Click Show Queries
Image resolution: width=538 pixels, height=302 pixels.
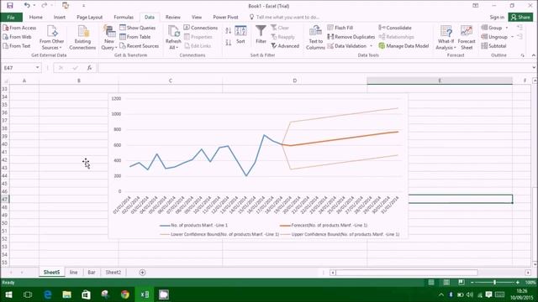[138, 28]
